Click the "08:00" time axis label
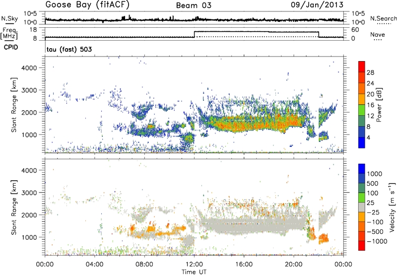Viewport: 397px width, 275px height. click(144, 265)
